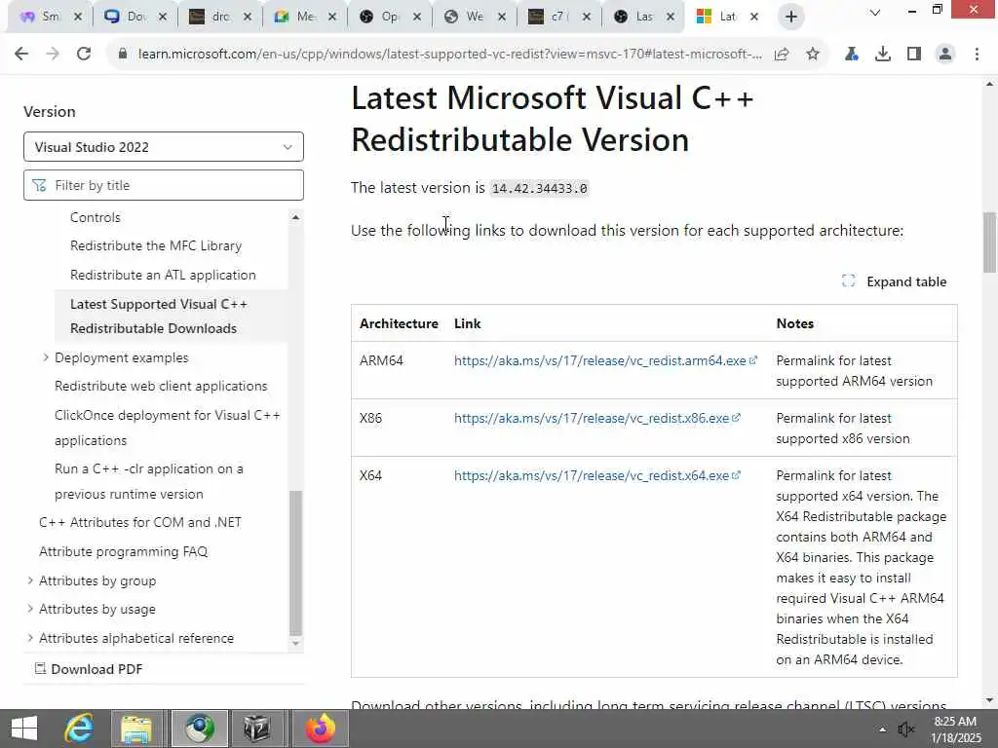Switch to the 'Do' tab

tap(134, 17)
